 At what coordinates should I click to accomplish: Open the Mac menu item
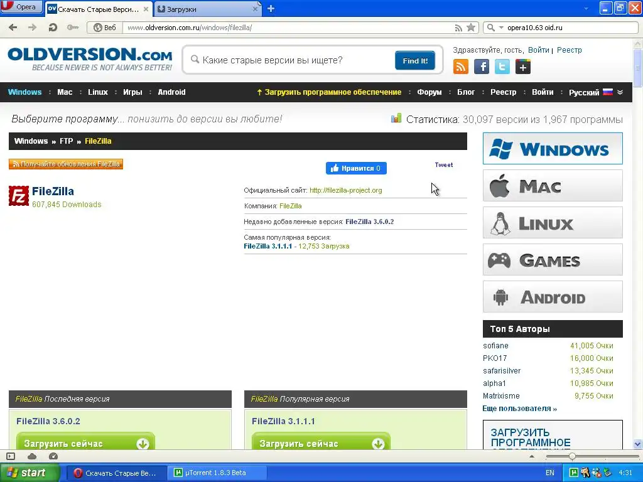[65, 92]
